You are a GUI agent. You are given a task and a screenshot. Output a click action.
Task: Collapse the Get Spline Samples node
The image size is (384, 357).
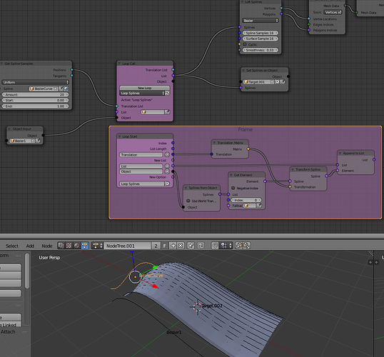pyautogui.click(x=1, y=64)
